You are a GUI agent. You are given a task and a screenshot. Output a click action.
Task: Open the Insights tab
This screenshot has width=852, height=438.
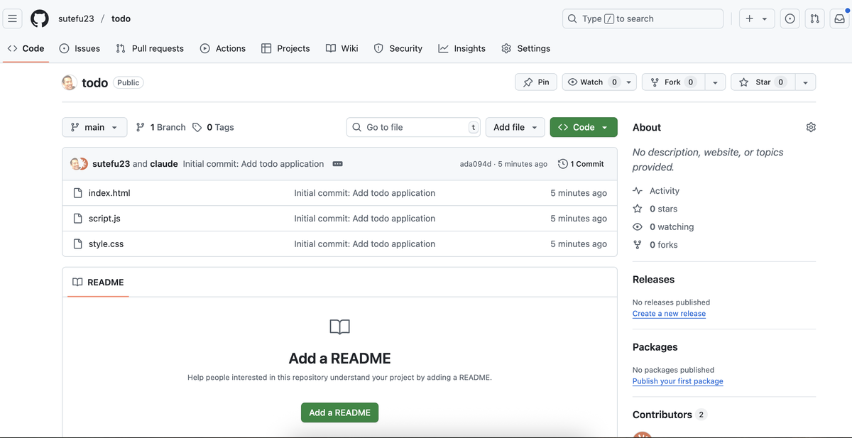point(462,48)
